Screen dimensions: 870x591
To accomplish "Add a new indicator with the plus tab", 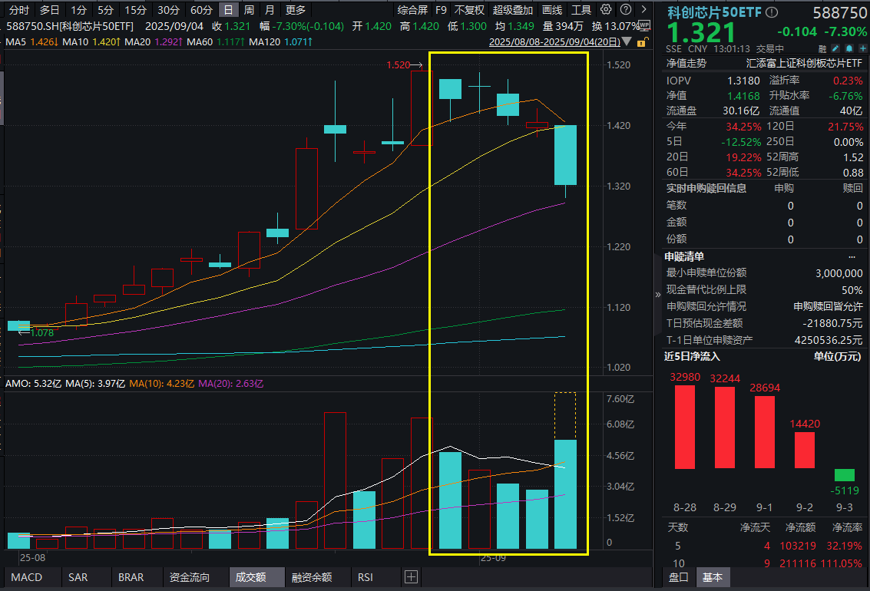I will pos(411,576).
